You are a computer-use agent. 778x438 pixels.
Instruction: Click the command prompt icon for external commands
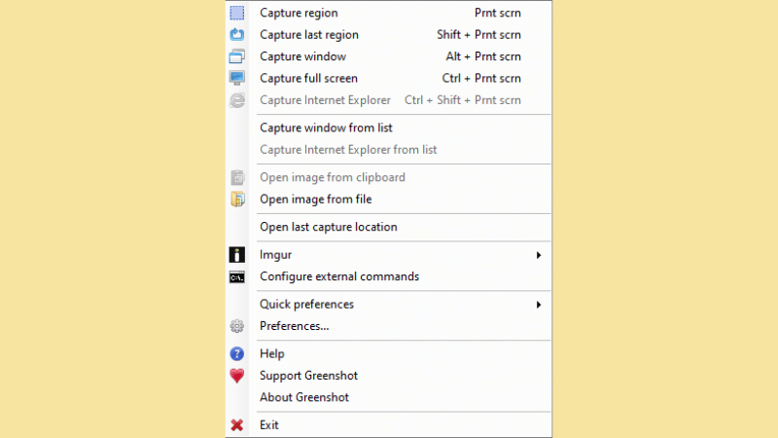[x=237, y=276]
